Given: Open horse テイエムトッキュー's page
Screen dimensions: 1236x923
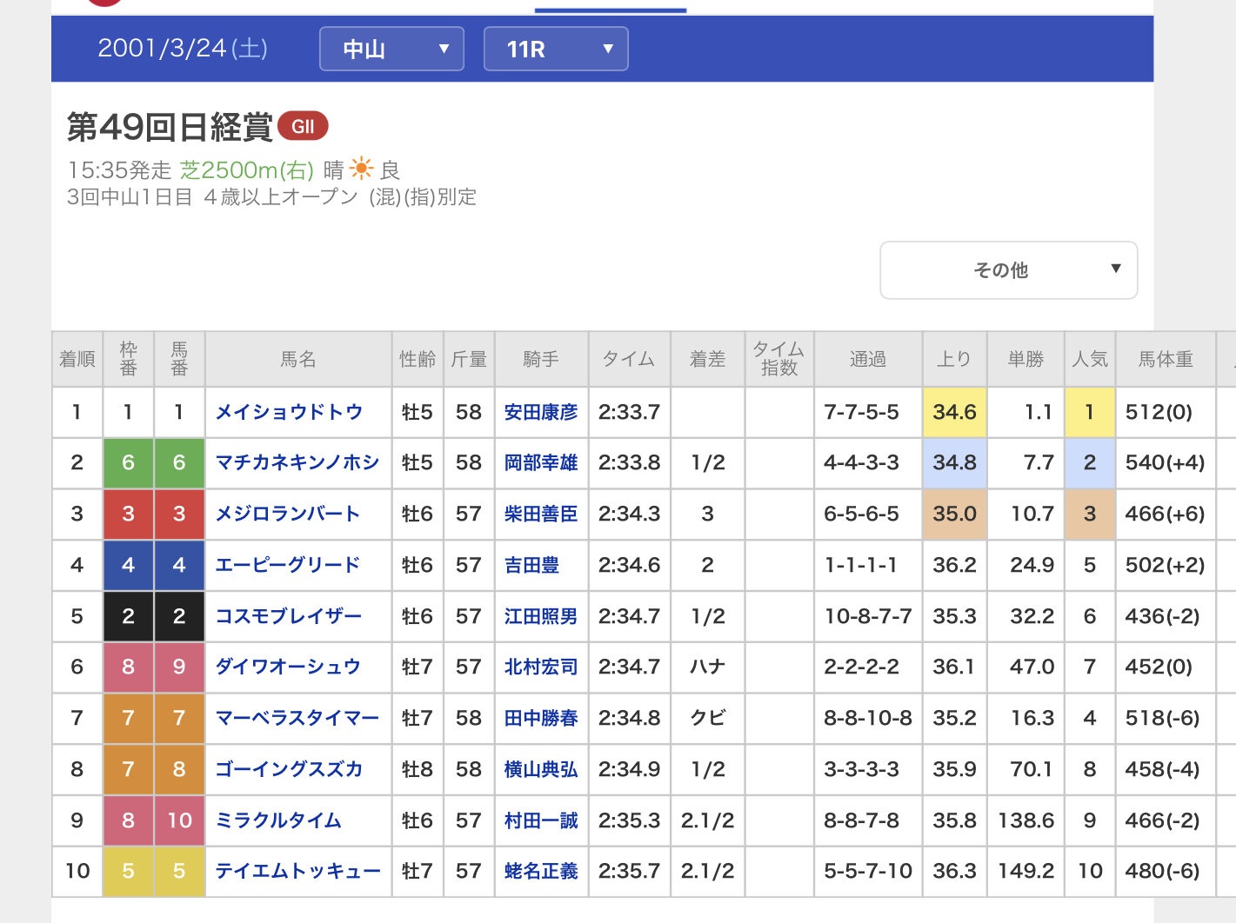Looking at the screenshot, I should click(x=297, y=871).
